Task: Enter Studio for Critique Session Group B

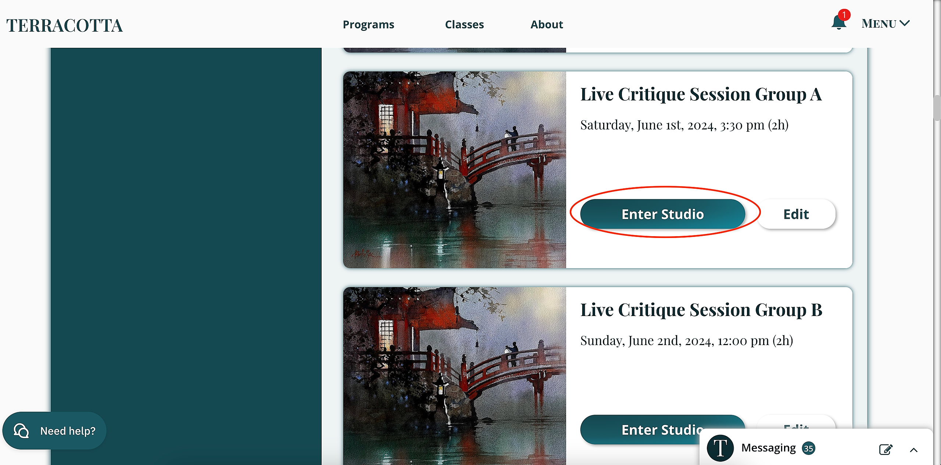Action: pyautogui.click(x=663, y=429)
